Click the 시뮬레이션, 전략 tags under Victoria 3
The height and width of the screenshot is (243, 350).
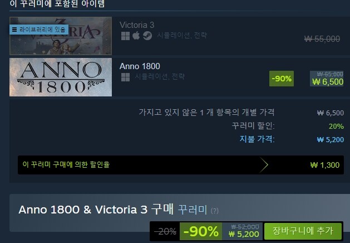click(x=182, y=35)
